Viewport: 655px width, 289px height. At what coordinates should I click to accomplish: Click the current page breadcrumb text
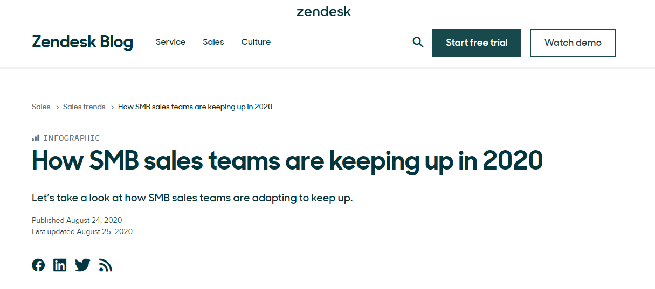point(195,107)
